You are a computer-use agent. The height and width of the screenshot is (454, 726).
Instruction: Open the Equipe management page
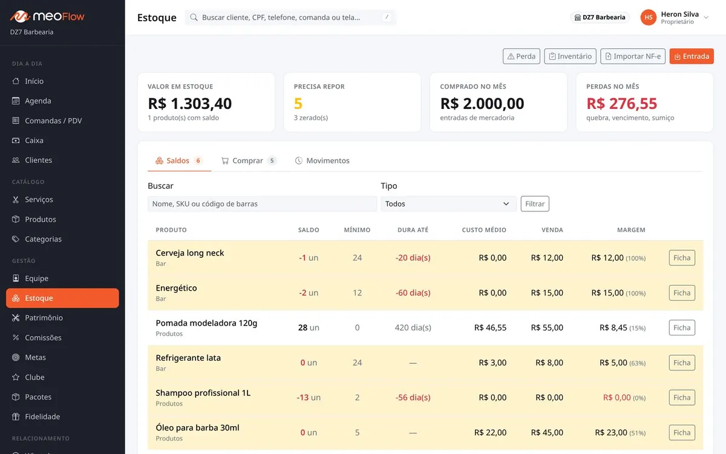(62, 278)
